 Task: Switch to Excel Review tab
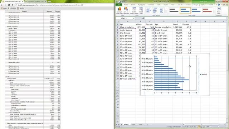pyautogui.click(x=166, y=5)
